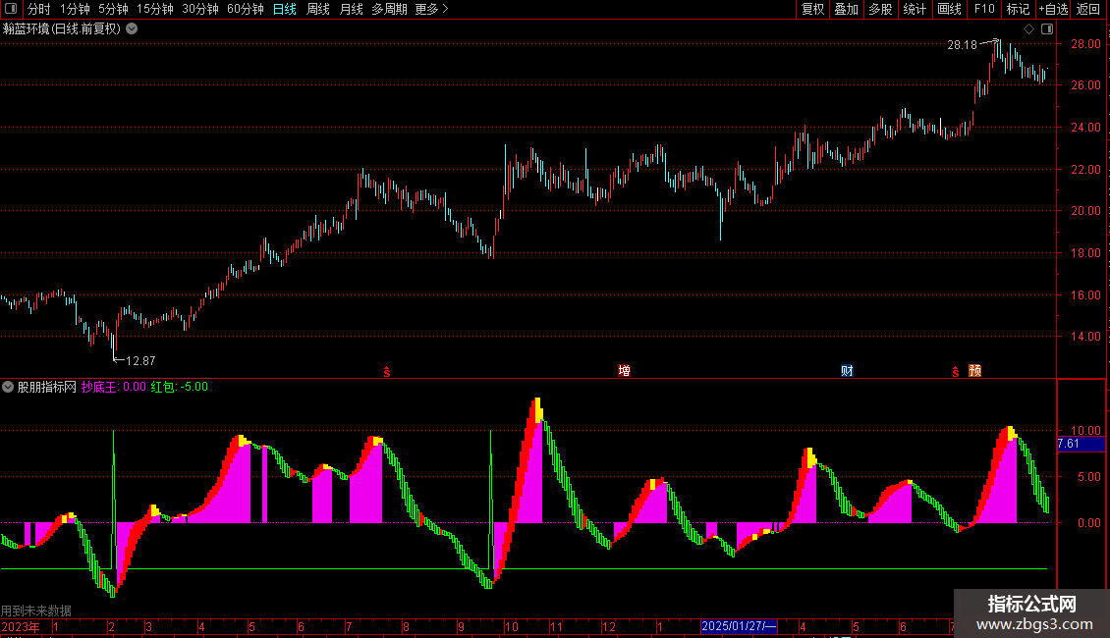
Task: Switch to 周线 weekly chart
Action: tap(318, 9)
